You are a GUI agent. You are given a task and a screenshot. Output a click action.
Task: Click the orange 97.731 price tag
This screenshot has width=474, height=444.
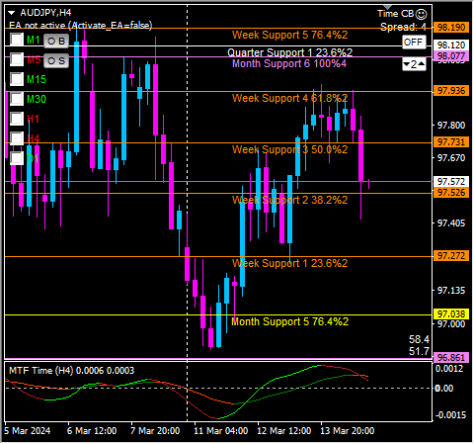tap(451, 142)
